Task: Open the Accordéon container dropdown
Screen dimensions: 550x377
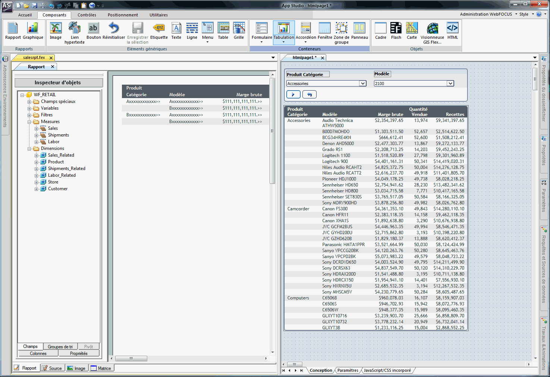Action: [x=306, y=42]
